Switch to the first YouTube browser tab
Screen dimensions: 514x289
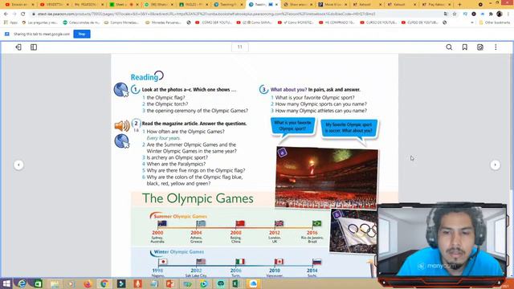(x=19, y=5)
